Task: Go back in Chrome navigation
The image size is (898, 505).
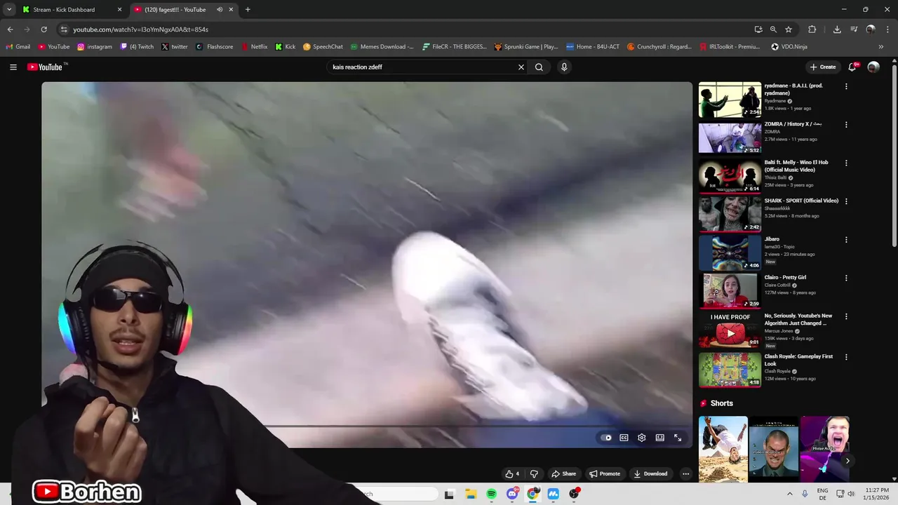Action: coord(10,29)
